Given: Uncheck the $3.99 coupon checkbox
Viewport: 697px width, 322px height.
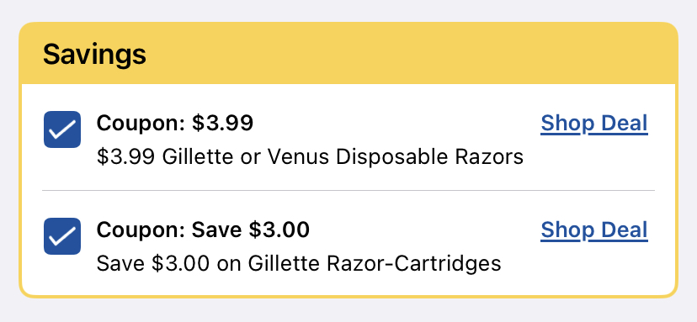Looking at the screenshot, I should 62,129.
